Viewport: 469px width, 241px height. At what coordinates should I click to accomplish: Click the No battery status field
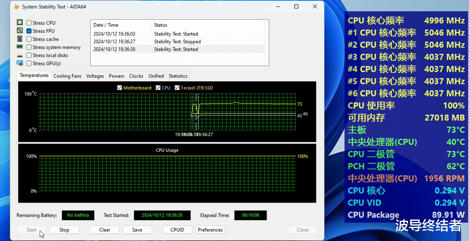coord(78,215)
